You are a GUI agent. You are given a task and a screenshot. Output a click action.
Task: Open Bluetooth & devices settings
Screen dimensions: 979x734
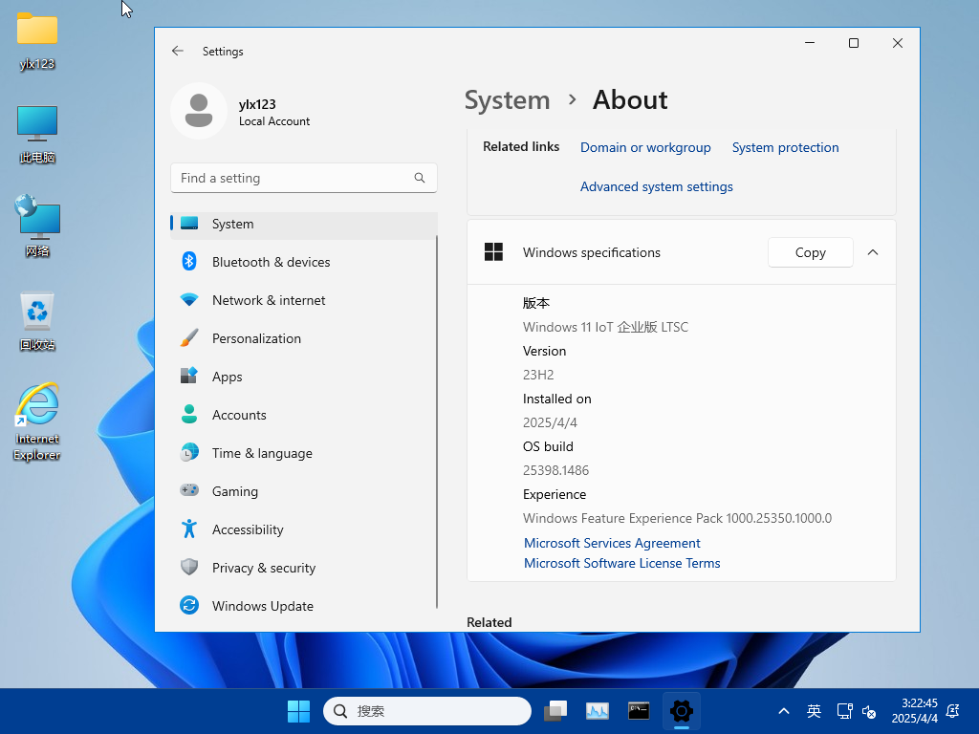coord(304,262)
